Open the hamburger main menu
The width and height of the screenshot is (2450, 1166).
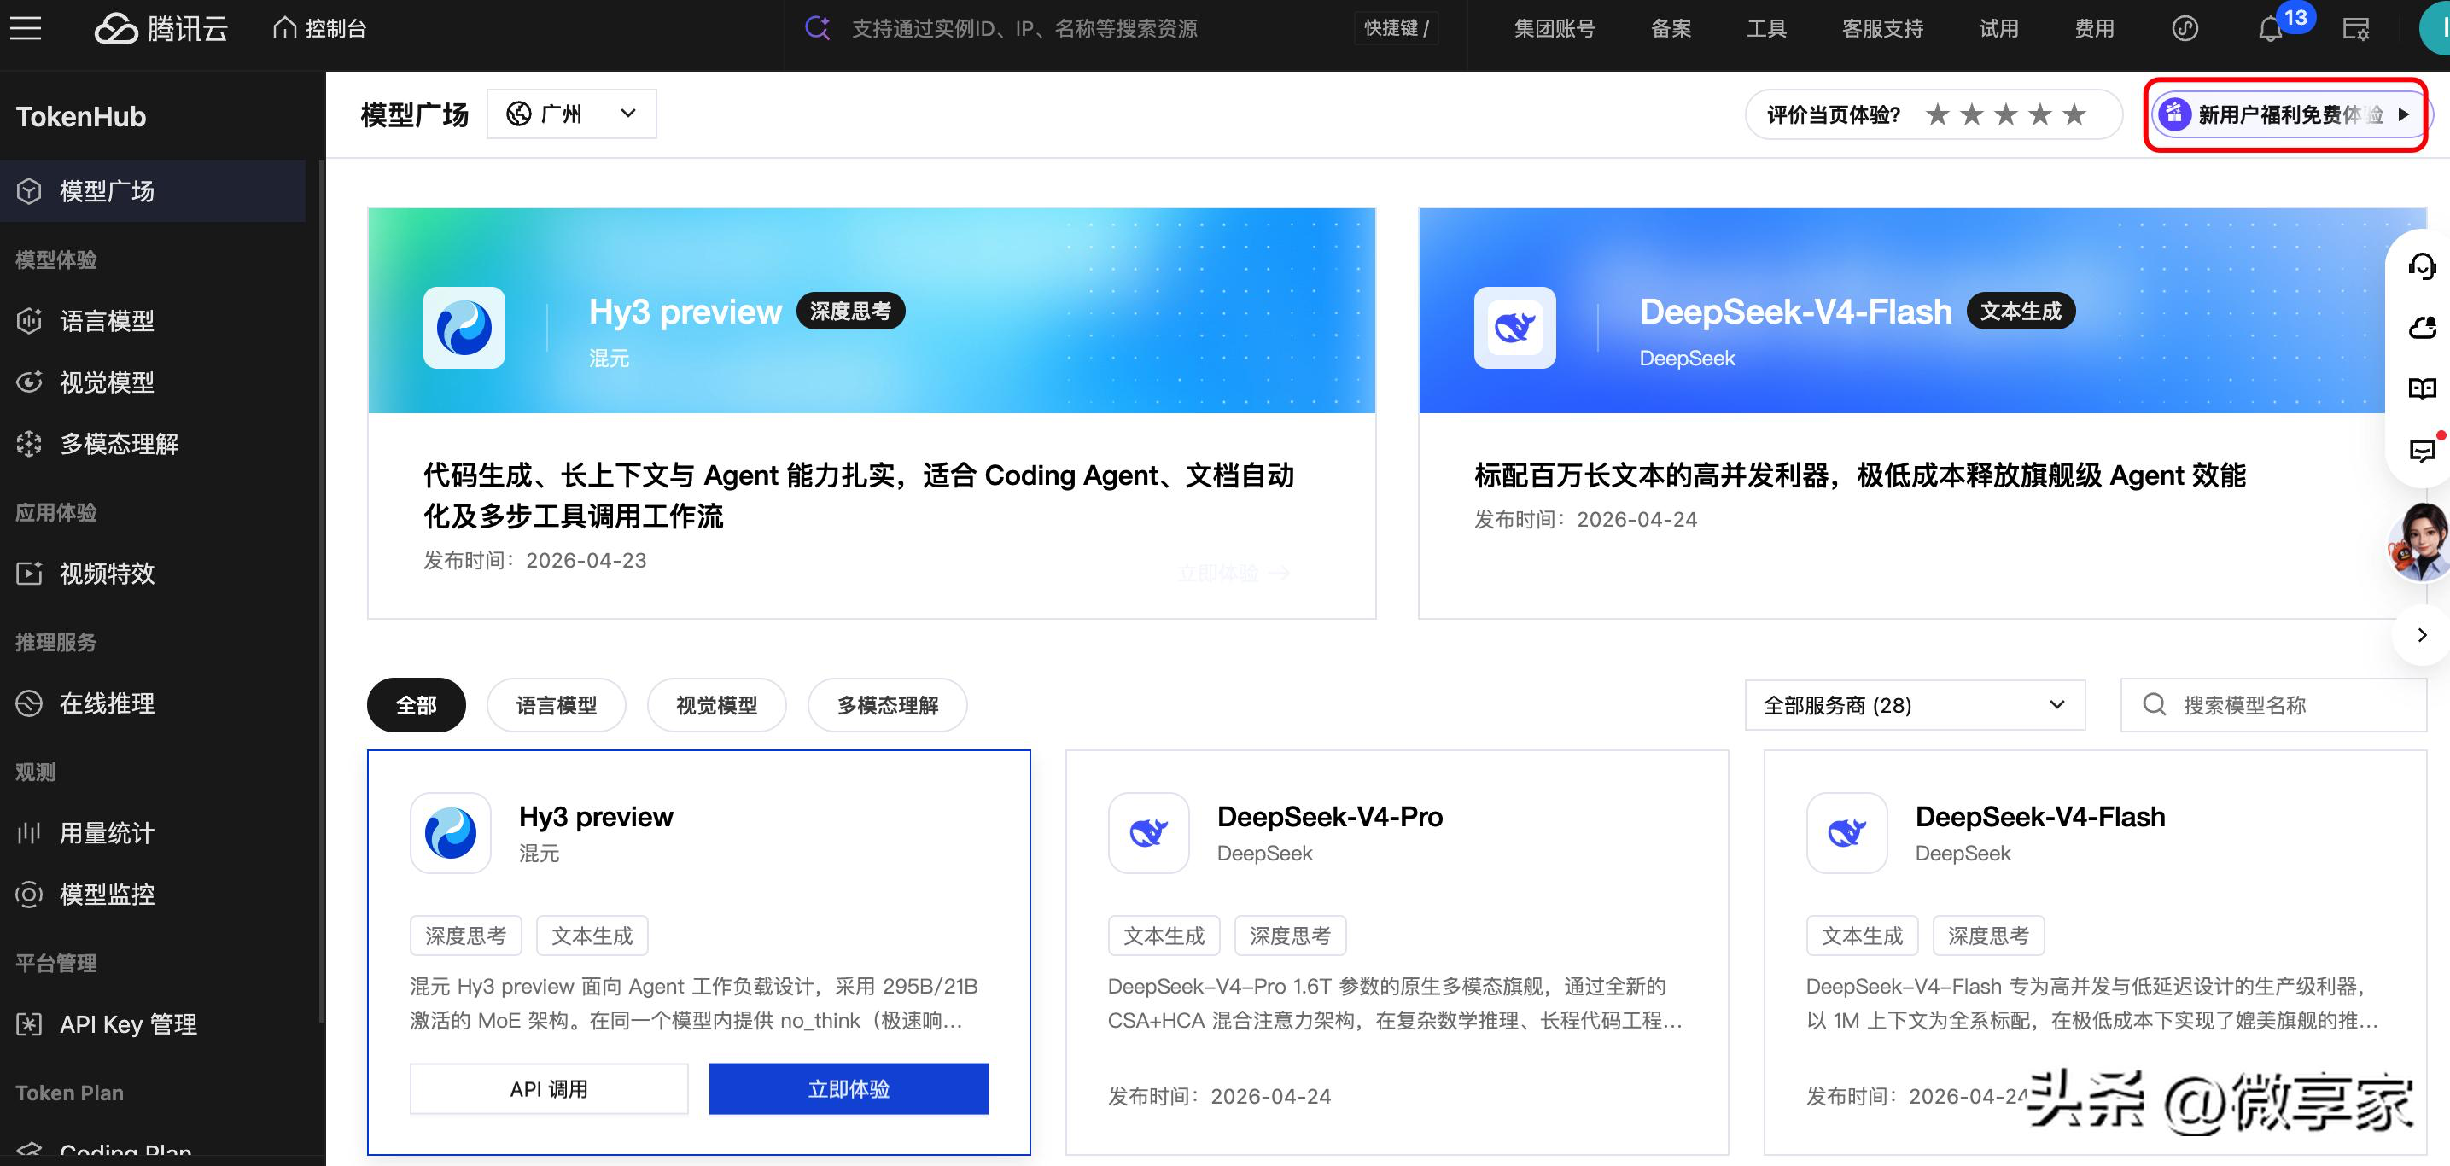pos(26,28)
